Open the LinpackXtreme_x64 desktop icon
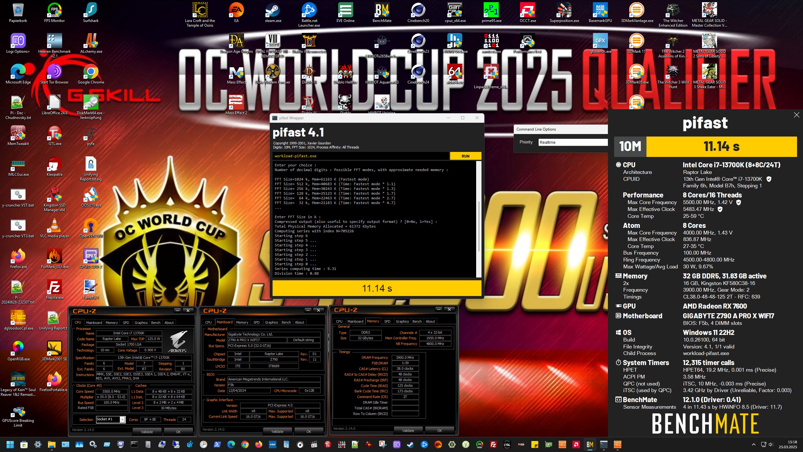 (491, 77)
